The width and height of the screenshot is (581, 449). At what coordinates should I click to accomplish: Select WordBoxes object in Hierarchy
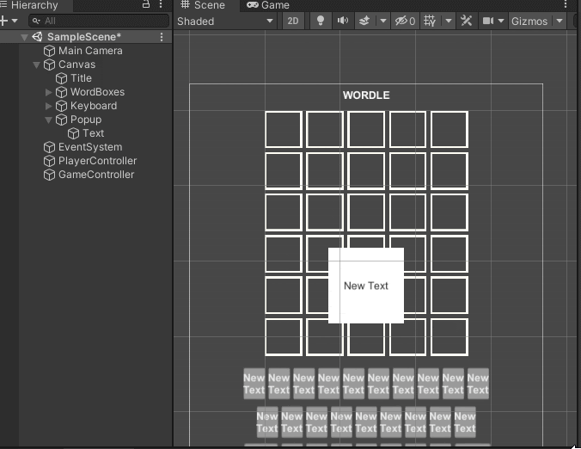(x=97, y=92)
